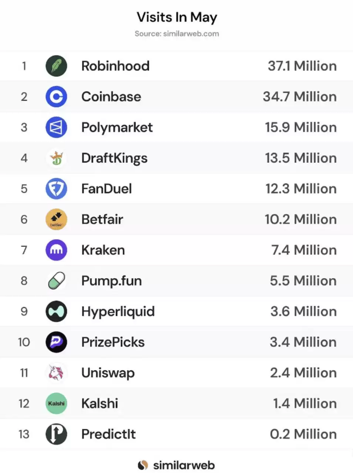The image size is (353, 473).
Task: Click the PredictIt arrow logo icon
Action: (56, 434)
